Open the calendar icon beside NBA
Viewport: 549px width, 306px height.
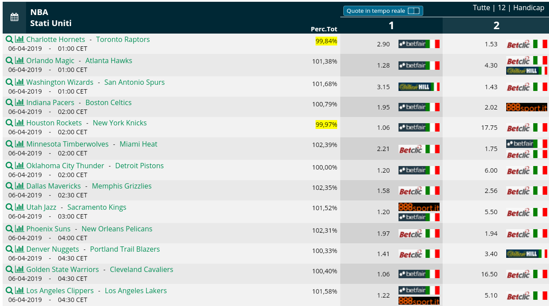pyautogui.click(x=14, y=17)
